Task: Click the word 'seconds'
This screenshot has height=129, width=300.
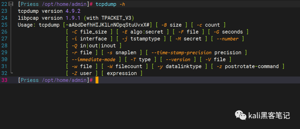Action: [232, 32]
